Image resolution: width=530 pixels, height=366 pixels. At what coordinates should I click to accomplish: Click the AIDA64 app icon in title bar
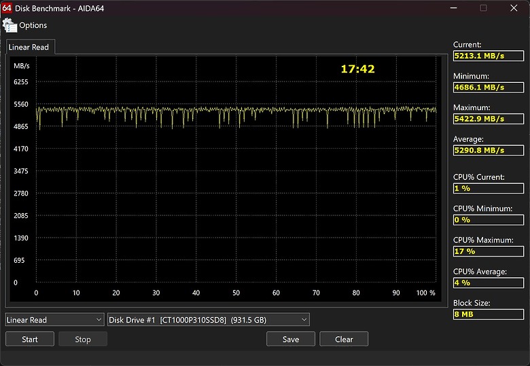click(6, 8)
